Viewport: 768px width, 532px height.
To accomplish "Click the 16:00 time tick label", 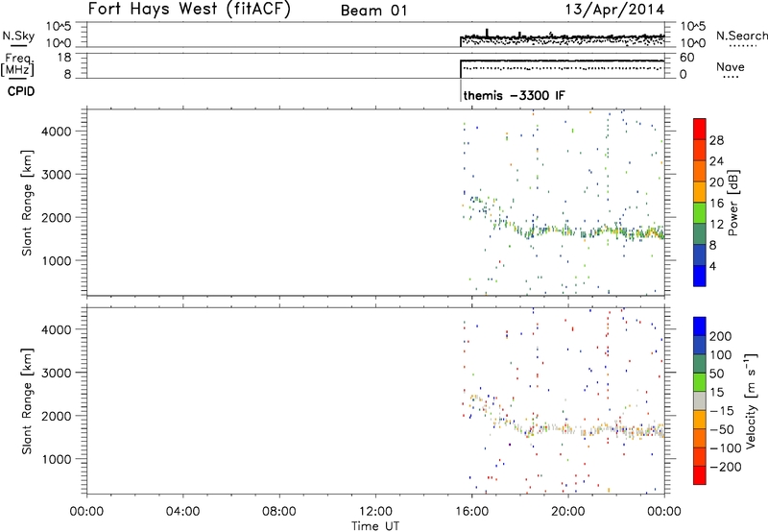I will (x=472, y=512).
